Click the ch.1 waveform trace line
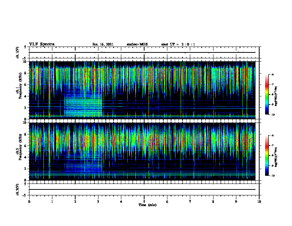 coord(142,52)
